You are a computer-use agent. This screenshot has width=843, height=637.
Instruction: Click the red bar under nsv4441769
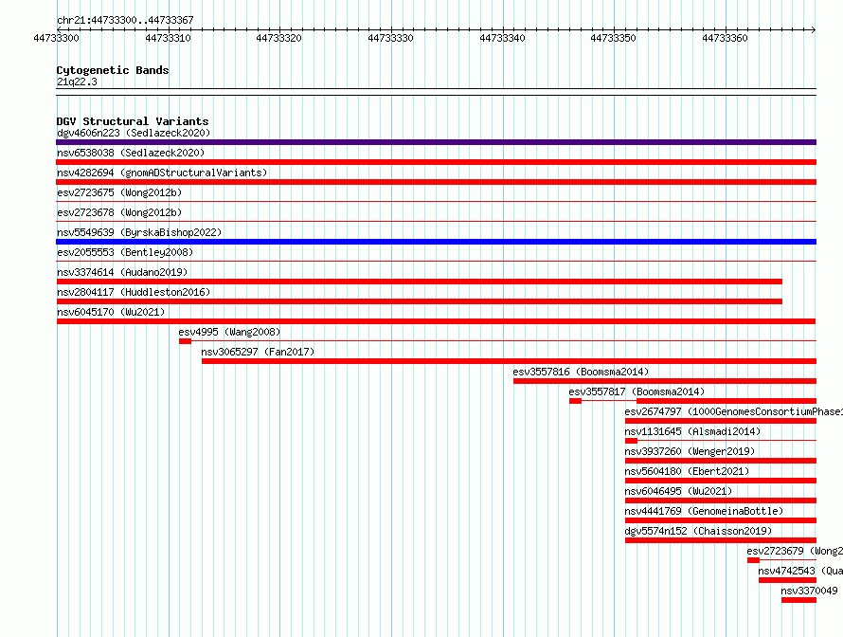click(721, 520)
